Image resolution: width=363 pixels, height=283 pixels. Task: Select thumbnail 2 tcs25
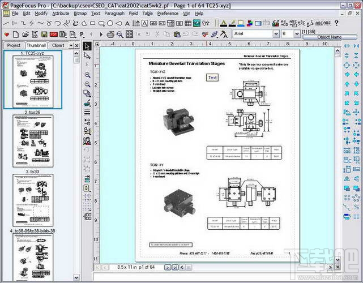[33, 140]
